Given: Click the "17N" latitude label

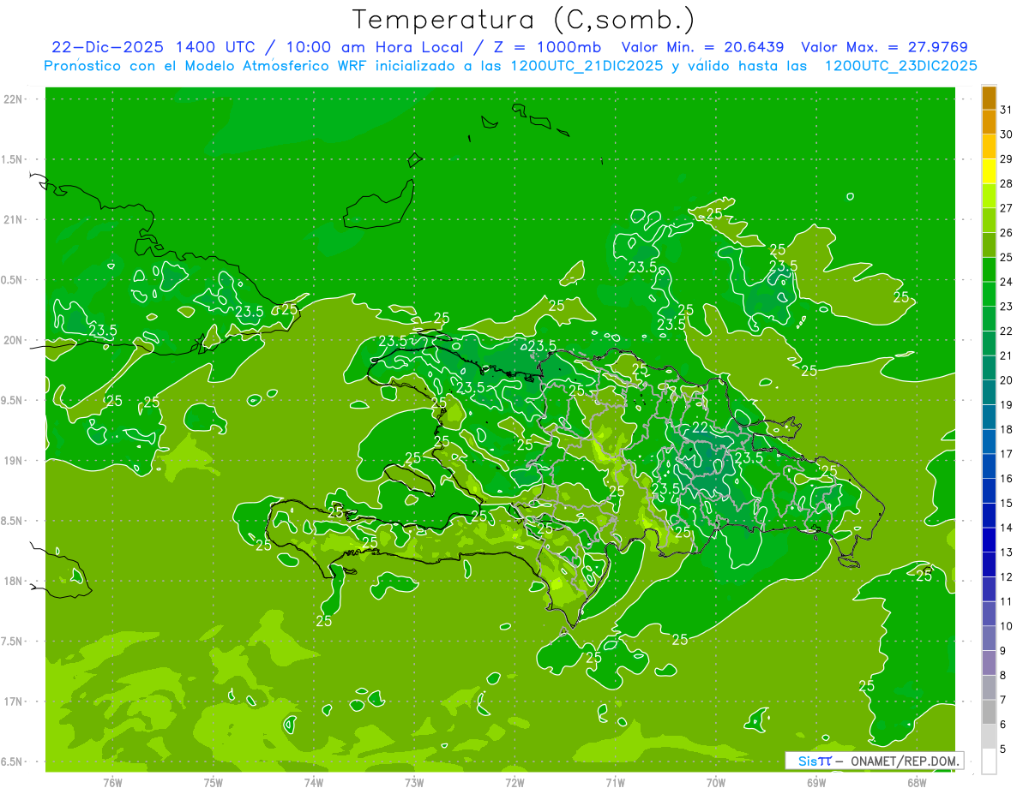Looking at the screenshot, I should point(13,701).
